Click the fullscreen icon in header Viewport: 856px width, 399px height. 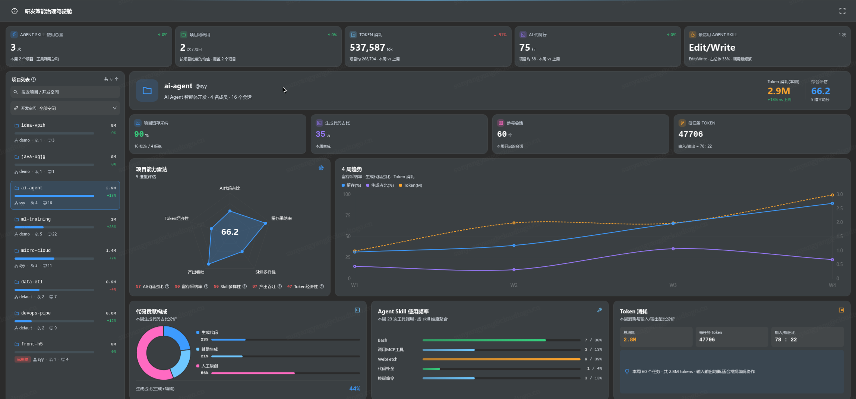(x=842, y=11)
